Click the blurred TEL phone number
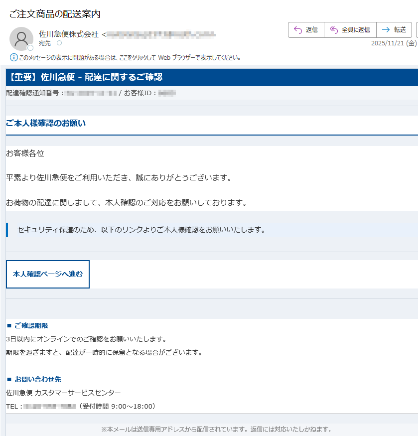The width and height of the screenshot is (418, 436). click(x=49, y=406)
